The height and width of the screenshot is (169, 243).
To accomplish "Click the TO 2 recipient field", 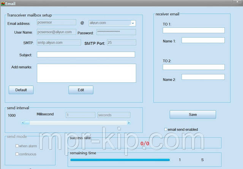I will pyautogui.click(x=194, y=67).
